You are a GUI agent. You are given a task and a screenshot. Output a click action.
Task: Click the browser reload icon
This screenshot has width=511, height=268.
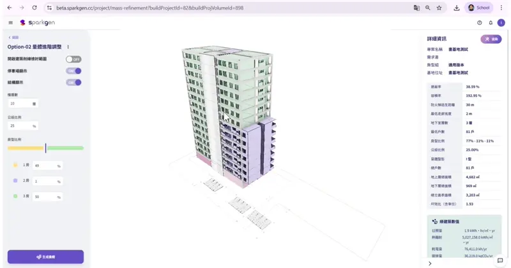point(34,8)
